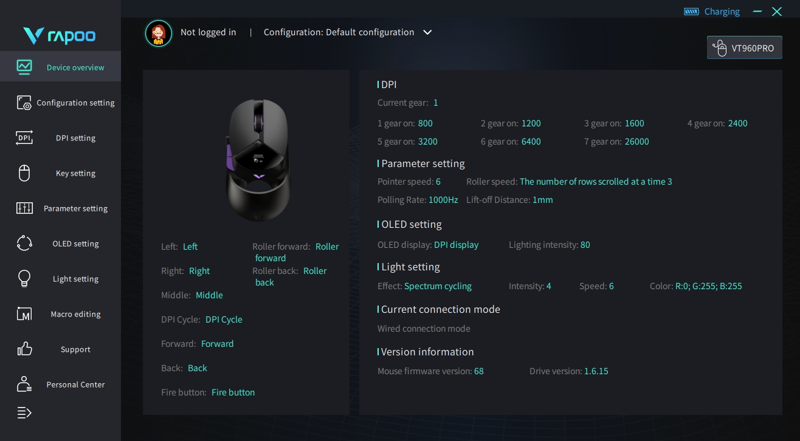Open the Macro editing icon
The height and width of the screenshot is (441, 800).
pos(24,314)
